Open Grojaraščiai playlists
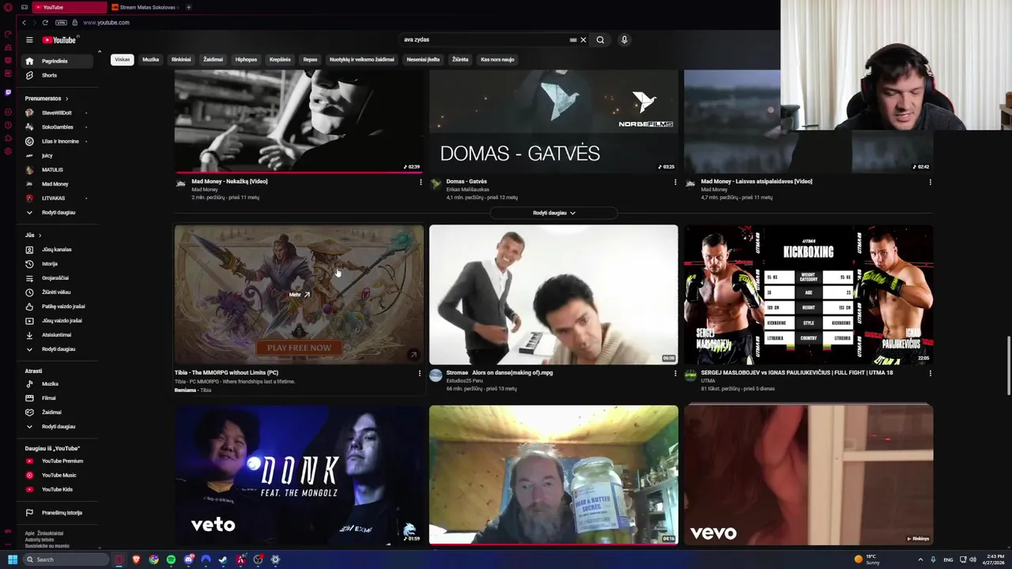The width and height of the screenshot is (1012, 569). [x=57, y=277]
